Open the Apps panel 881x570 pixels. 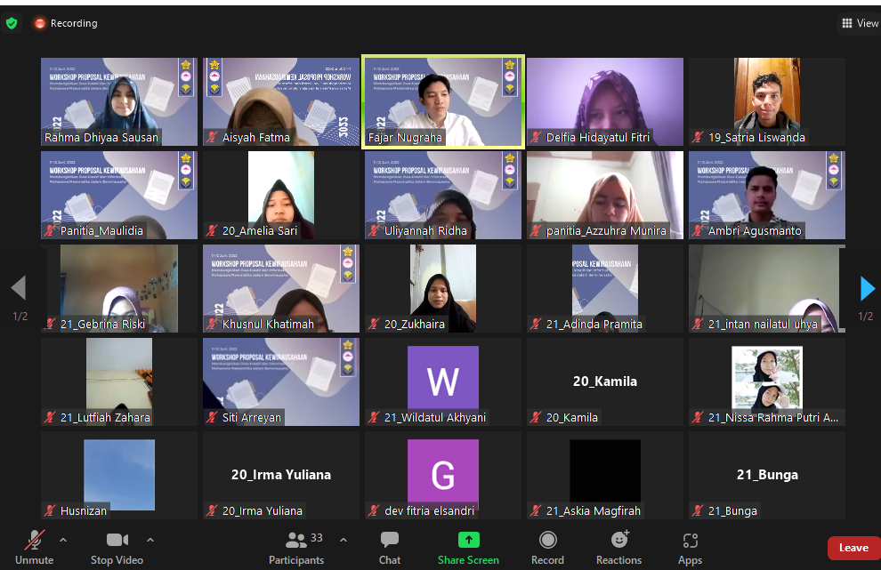coord(690,547)
